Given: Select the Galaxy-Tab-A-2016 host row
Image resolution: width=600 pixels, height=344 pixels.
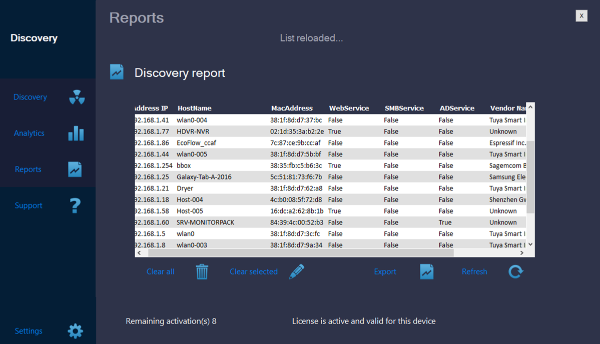Looking at the screenshot, I should [x=331, y=177].
